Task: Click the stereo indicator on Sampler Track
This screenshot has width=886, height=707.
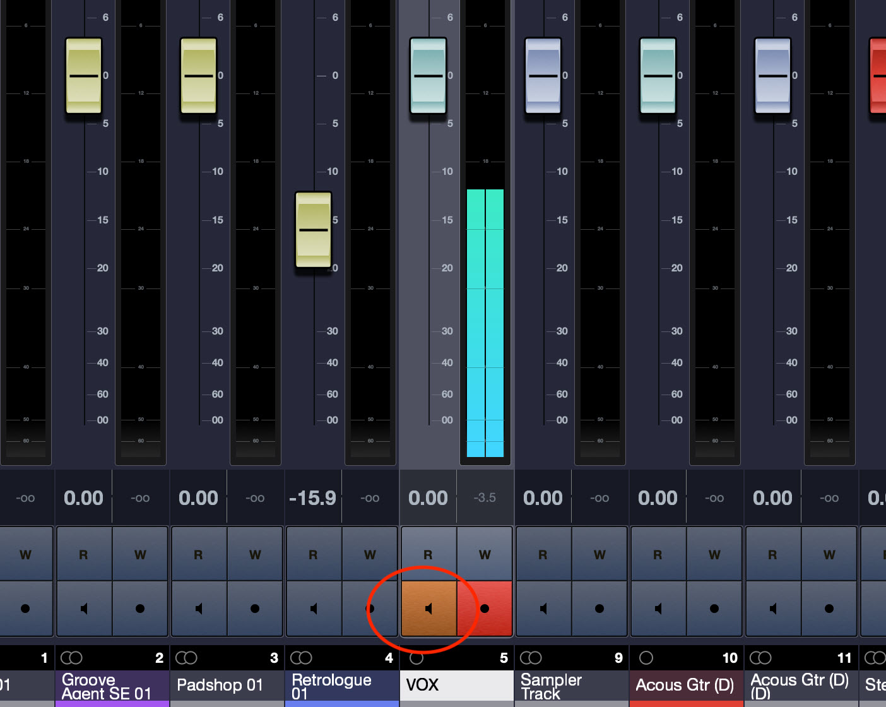Action: (x=532, y=657)
